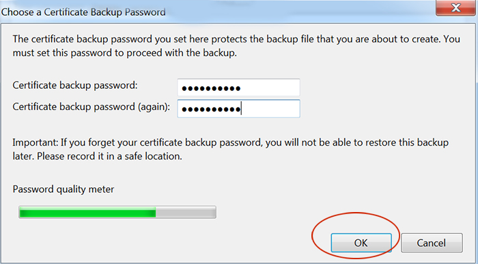Viewport: 478px width, 264px height.
Task: Click the intro text about protecting the backup file
Action: [236, 46]
